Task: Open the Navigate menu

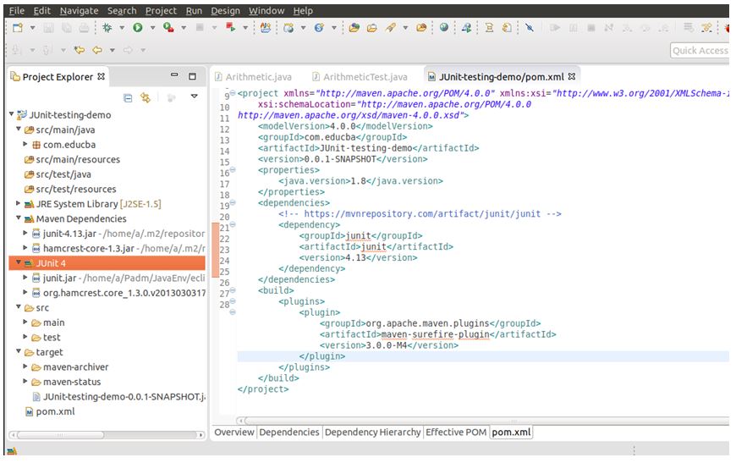Action: [79, 10]
